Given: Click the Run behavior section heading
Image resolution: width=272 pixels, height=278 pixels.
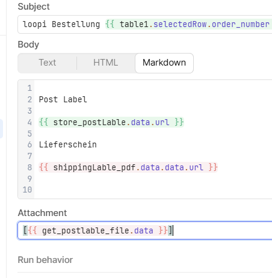Looking at the screenshot, I should pyautogui.click(x=45, y=260).
